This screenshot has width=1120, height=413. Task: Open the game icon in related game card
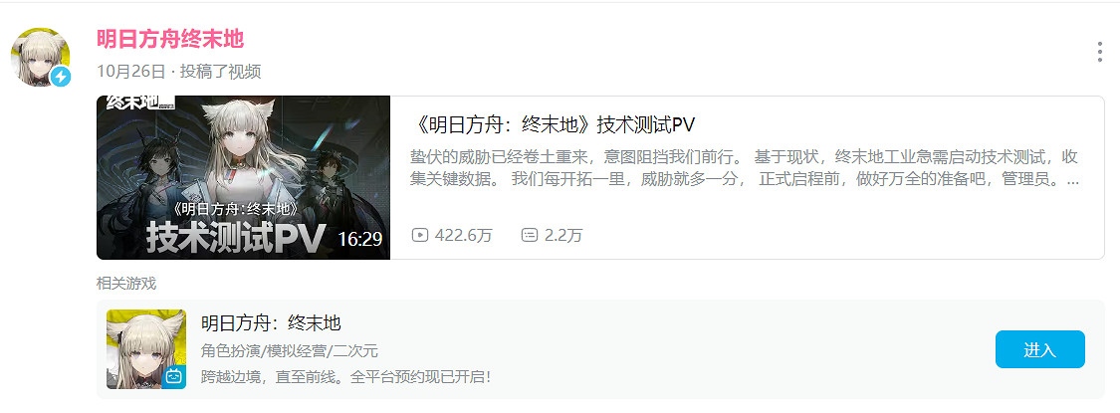[146, 349]
